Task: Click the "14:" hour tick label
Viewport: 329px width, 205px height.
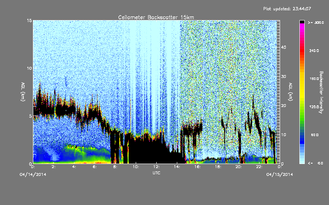Action: click(177, 167)
